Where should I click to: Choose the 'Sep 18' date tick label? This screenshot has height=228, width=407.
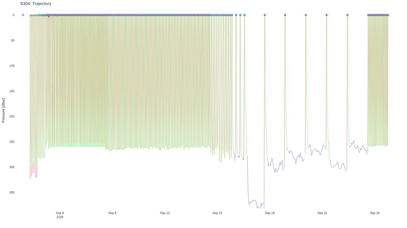pos(270,213)
